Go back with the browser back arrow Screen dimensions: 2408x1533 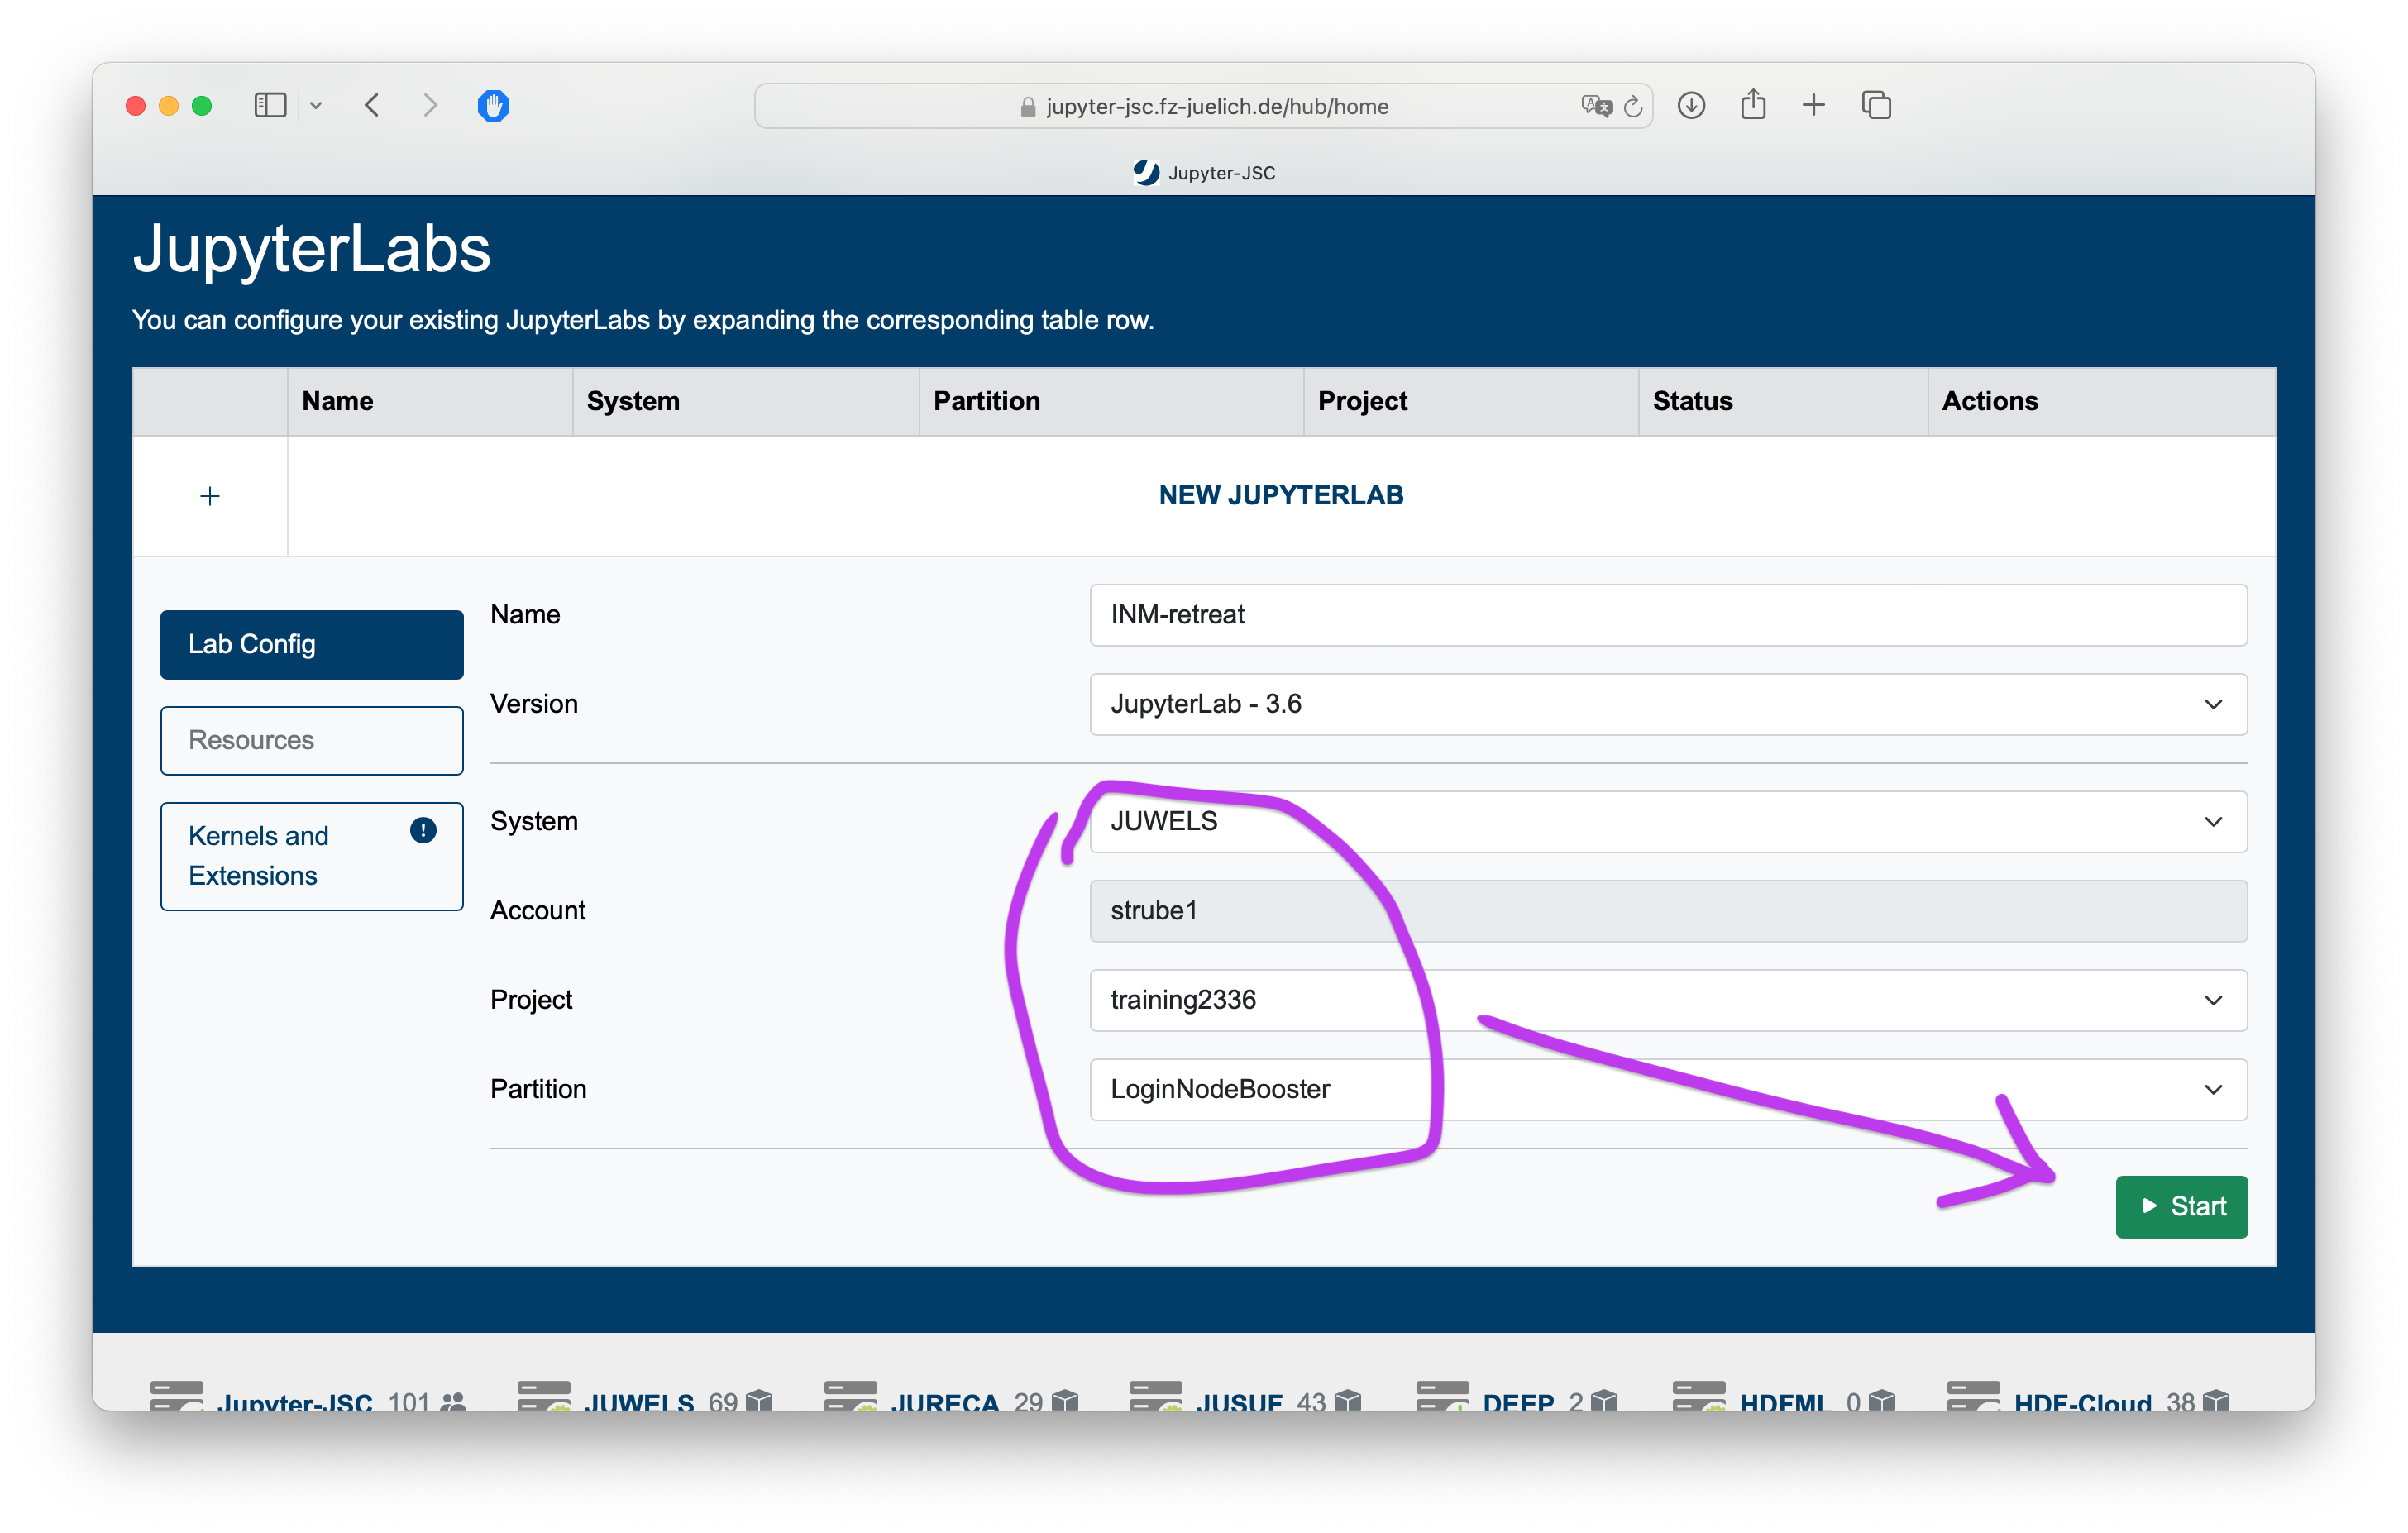(372, 105)
